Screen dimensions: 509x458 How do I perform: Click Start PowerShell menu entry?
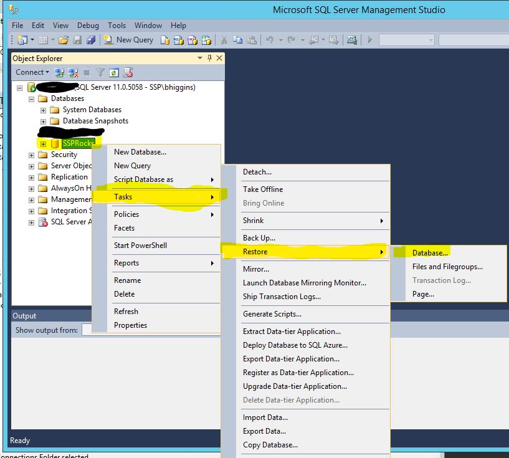point(140,246)
